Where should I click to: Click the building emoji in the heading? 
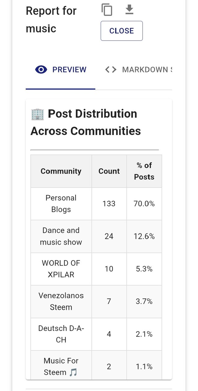click(37, 114)
